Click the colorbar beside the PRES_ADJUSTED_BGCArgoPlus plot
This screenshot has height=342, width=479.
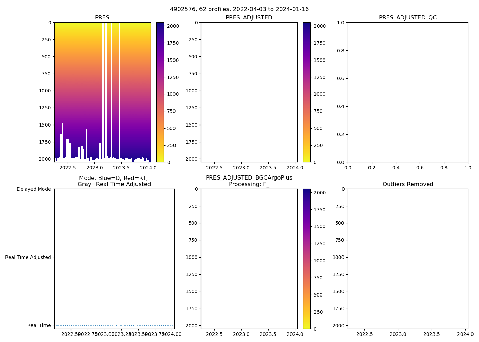point(307,259)
